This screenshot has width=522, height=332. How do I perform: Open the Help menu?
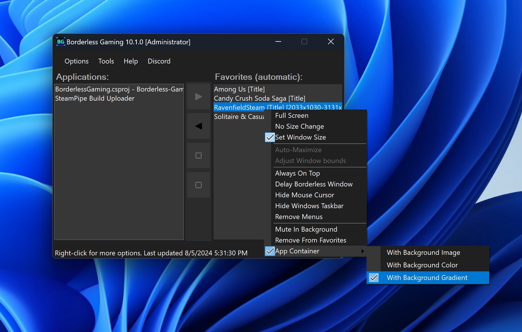coord(131,61)
